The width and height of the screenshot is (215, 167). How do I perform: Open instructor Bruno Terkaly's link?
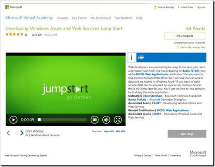click(137, 100)
